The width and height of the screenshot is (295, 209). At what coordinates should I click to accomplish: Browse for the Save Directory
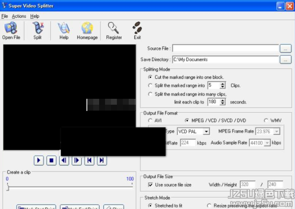click(x=286, y=59)
